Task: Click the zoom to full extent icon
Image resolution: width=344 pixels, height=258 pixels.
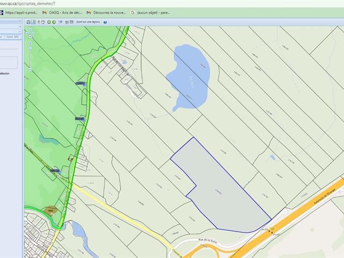Action: [x=28, y=22]
